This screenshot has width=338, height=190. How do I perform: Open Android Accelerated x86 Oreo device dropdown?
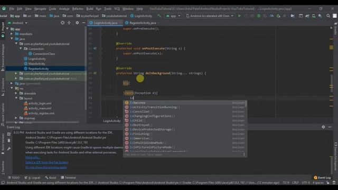point(210,16)
